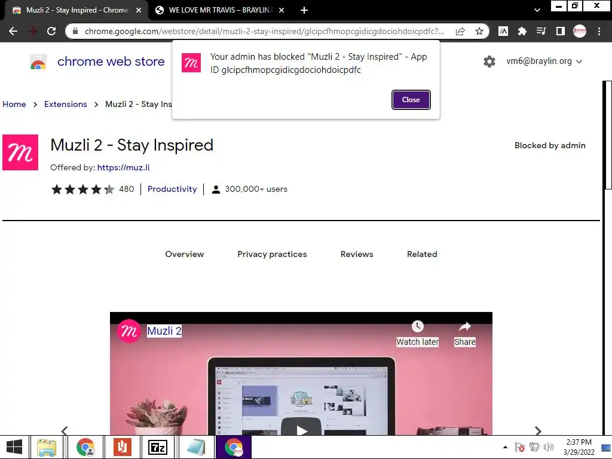Click the chrome web store title
This screenshot has width=612, height=459.
[111, 62]
